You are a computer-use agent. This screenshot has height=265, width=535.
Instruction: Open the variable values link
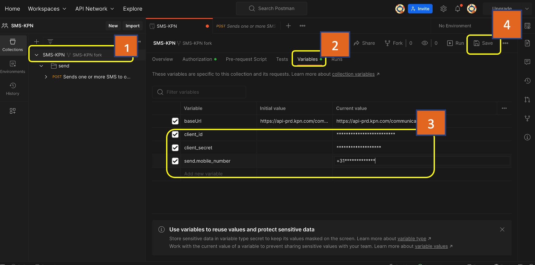431,246
